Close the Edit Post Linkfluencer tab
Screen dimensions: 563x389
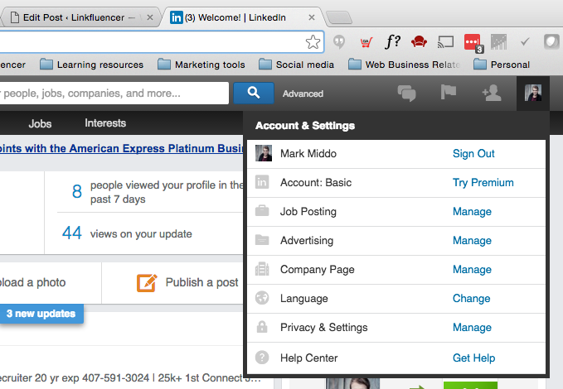pyautogui.click(x=150, y=17)
